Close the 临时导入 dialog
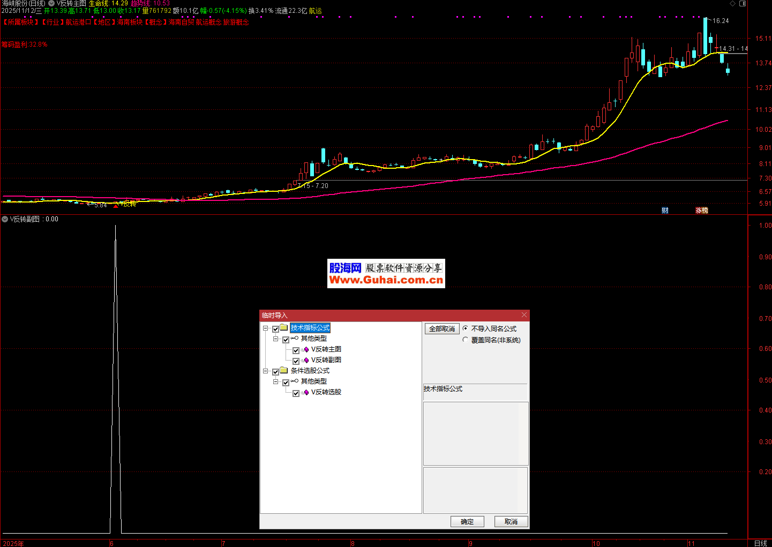The width and height of the screenshot is (772, 547). tap(524, 315)
